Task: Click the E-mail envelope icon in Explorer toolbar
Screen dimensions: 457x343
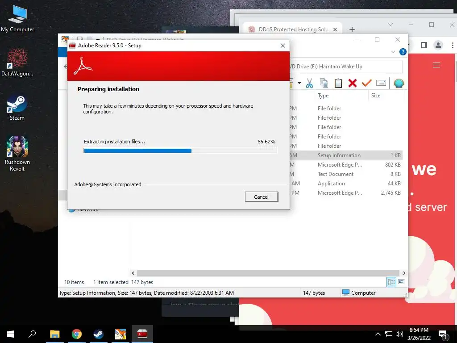Action: coord(381,83)
